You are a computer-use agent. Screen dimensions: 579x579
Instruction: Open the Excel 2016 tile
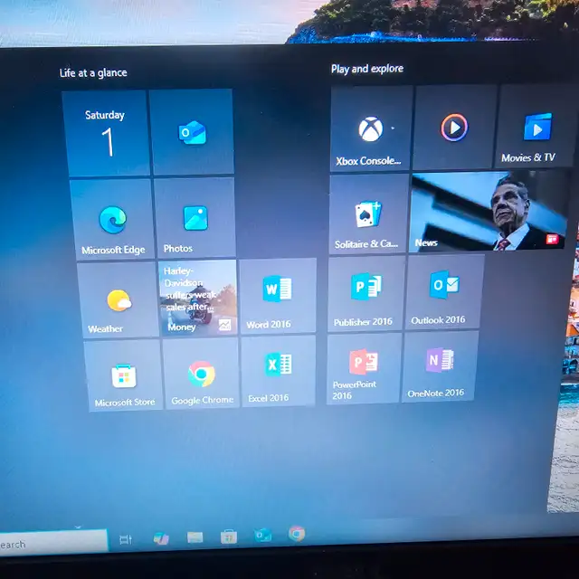coord(278,370)
